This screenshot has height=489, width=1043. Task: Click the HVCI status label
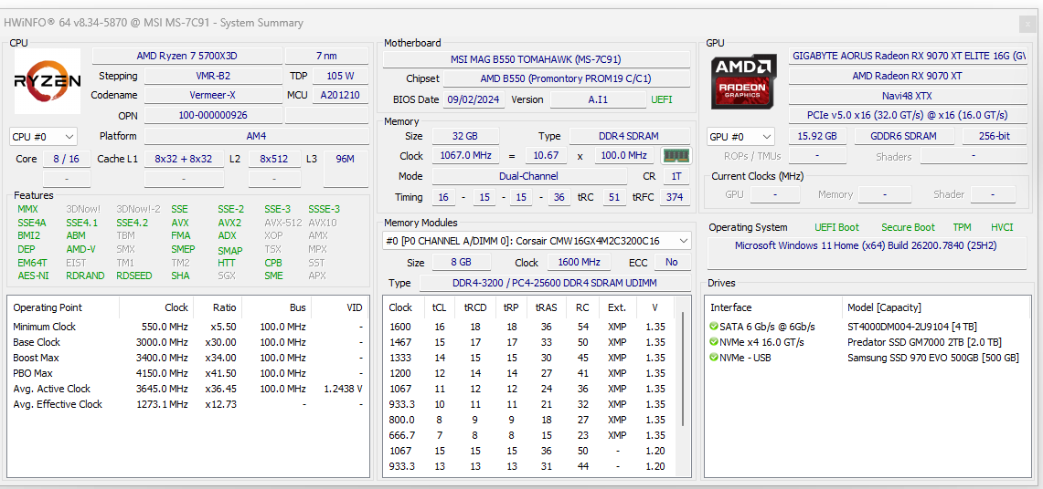point(1002,227)
